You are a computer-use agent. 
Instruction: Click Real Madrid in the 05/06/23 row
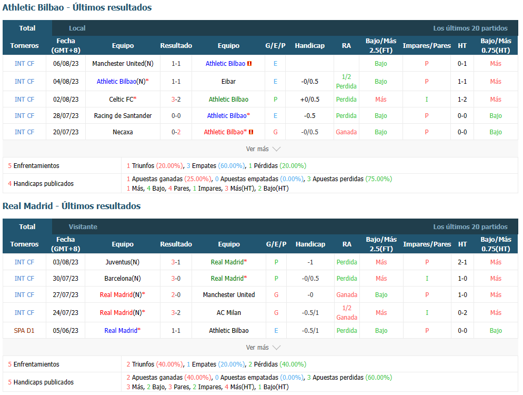[x=120, y=331]
